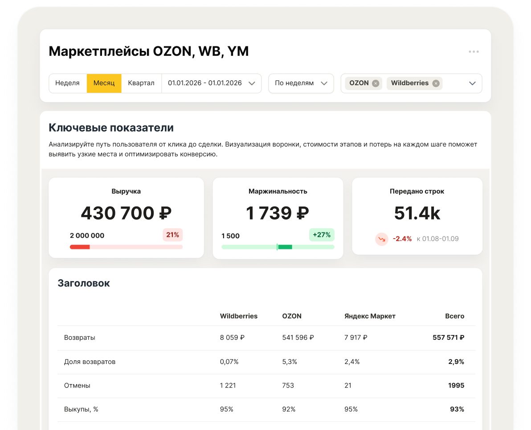
Task: Click the red declining trend arrow icon
Action: (x=382, y=239)
